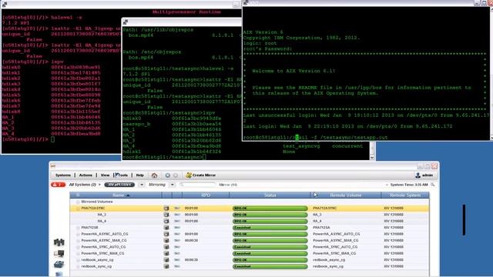
Task: Open the Tools menu
Action: (122, 175)
